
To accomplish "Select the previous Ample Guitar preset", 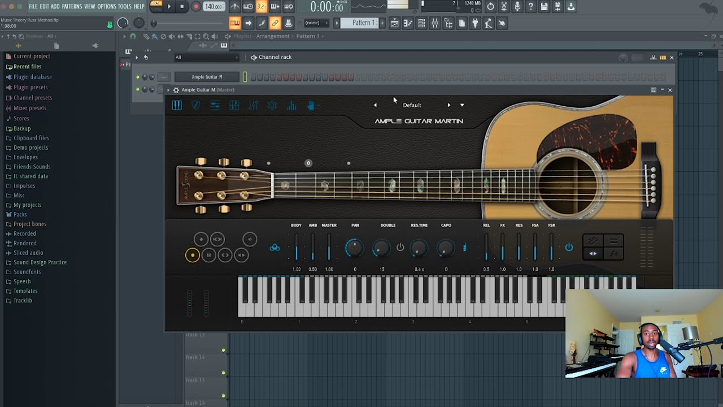I will coord(375,105).
